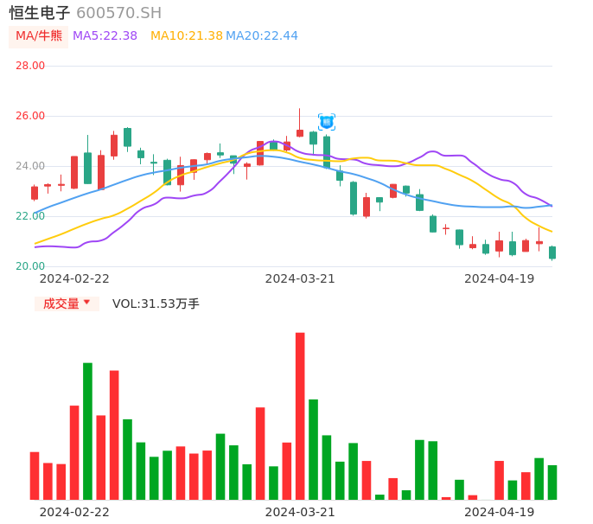Click the 2024-03-21 date under price chart
593x524 pixels.
coord(300,278)
